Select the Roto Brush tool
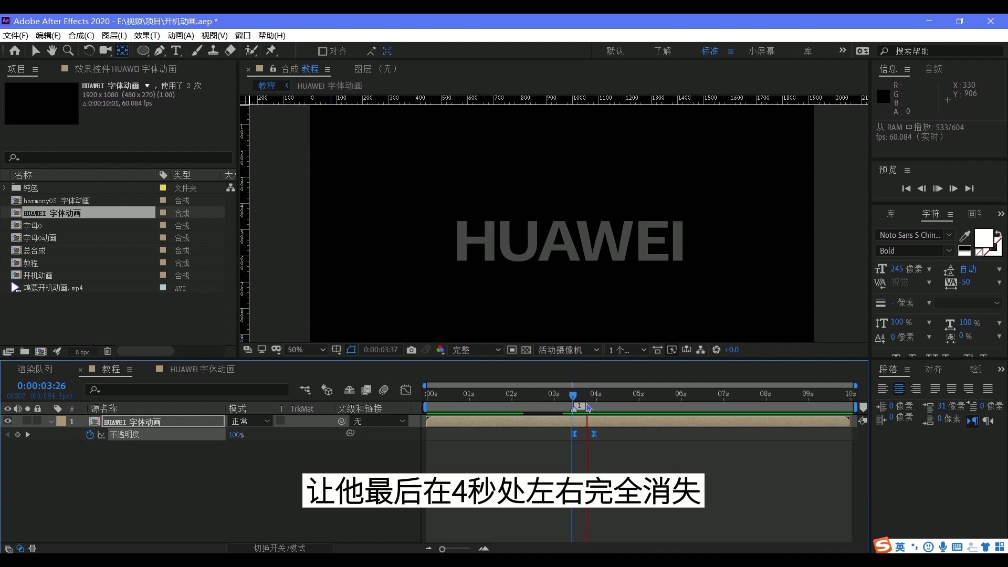This screenshot has height=567, width=1008. pos(251,50)
